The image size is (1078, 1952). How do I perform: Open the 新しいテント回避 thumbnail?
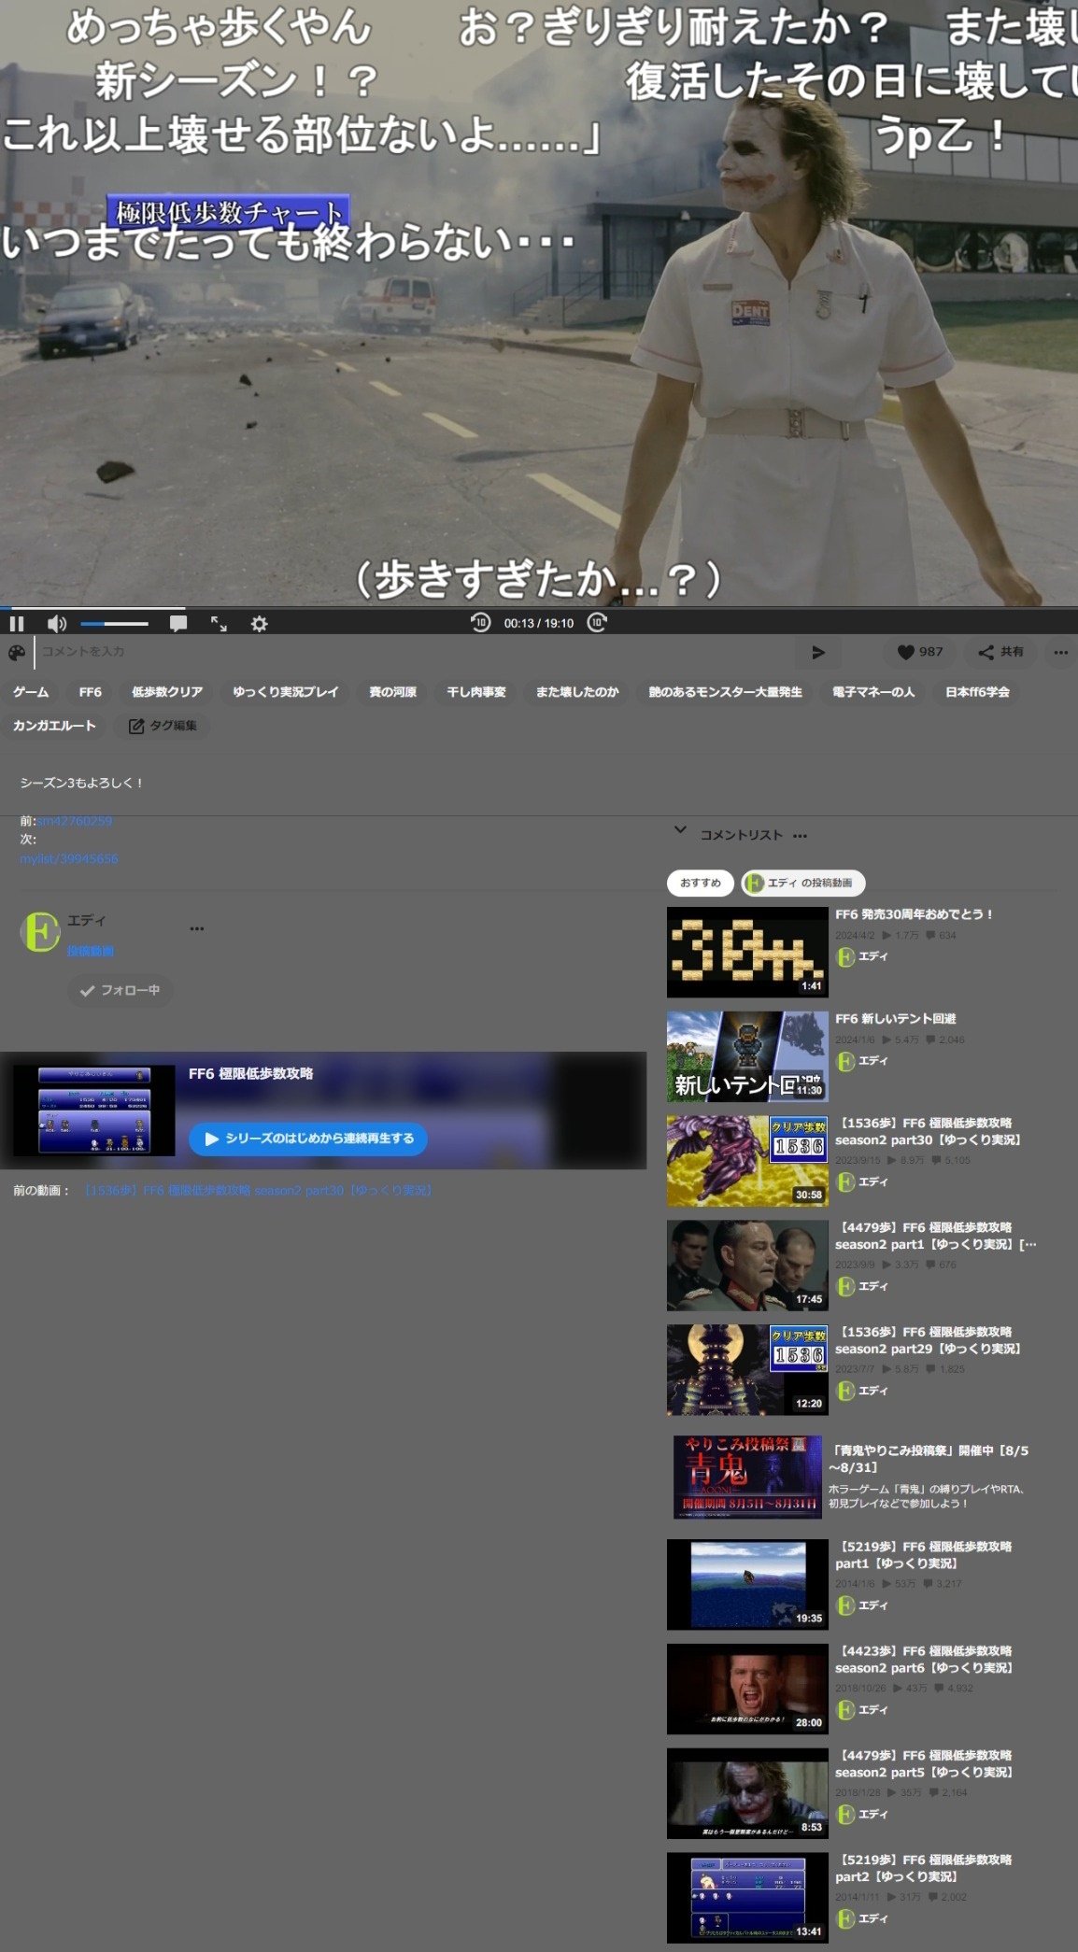tap(747, 1056)
